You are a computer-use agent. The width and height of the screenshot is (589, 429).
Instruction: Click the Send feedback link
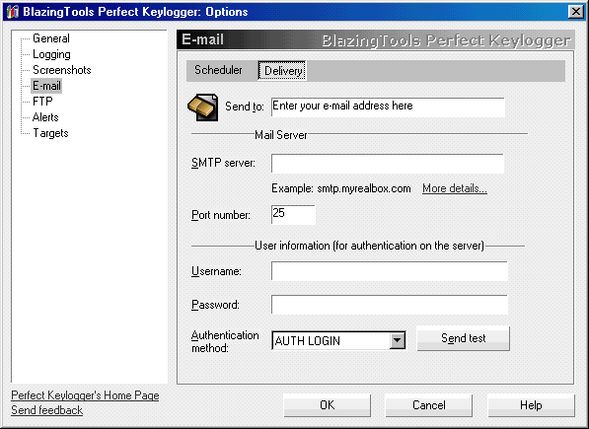point(47,410)
